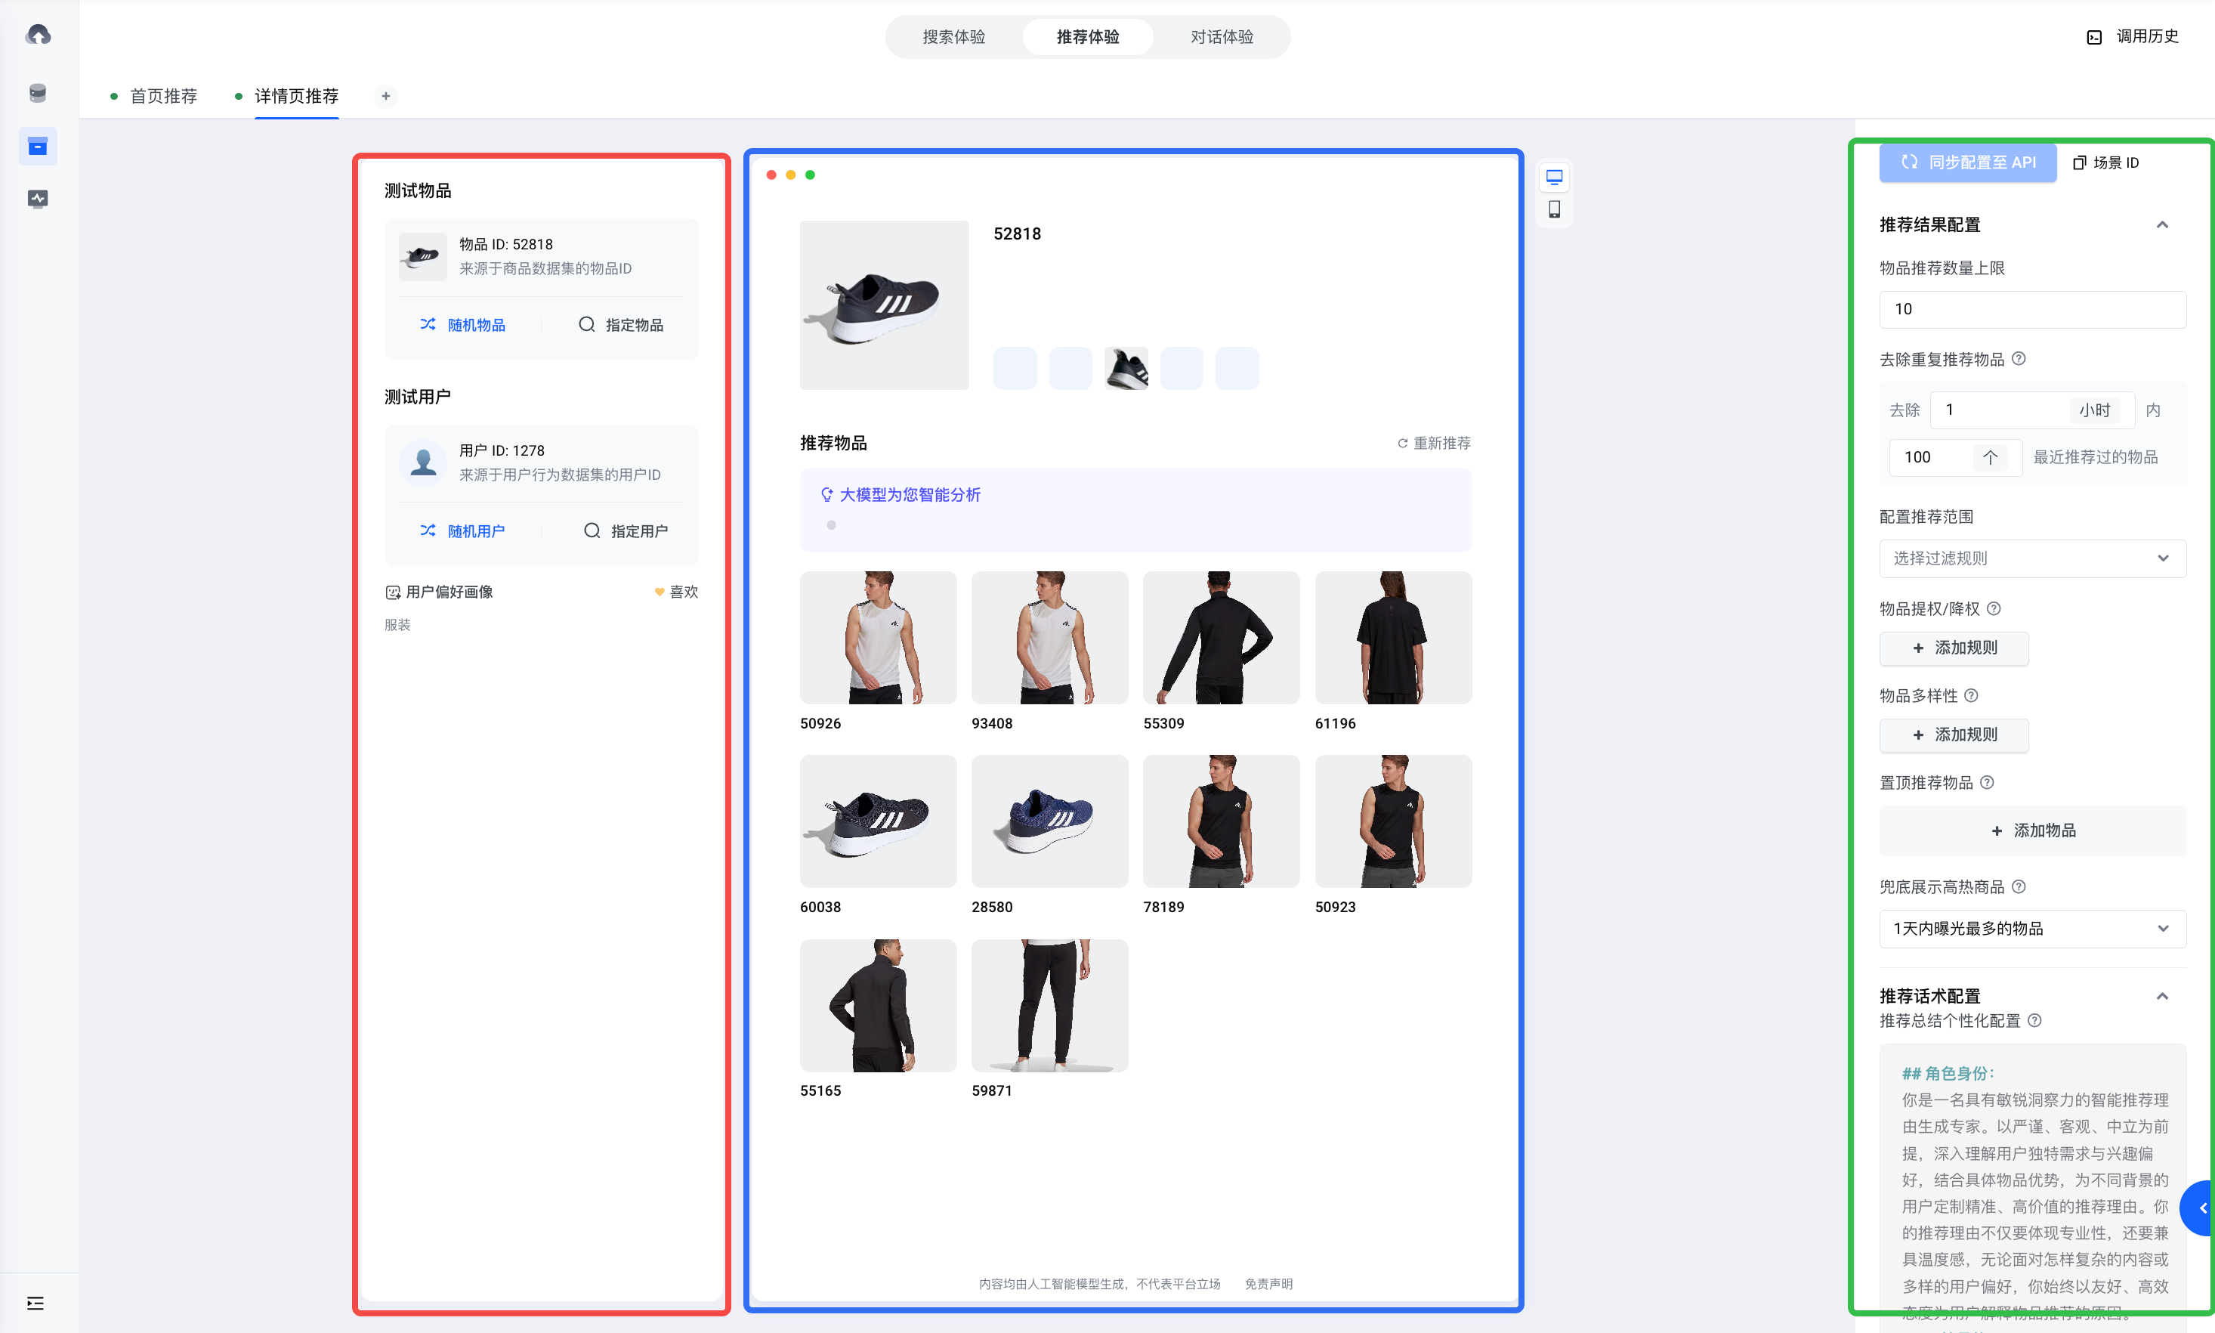Select the shoe thumbnail under product 52818
Image resolution: width=2215 pixels, height=1333 pixels.
1126,368
